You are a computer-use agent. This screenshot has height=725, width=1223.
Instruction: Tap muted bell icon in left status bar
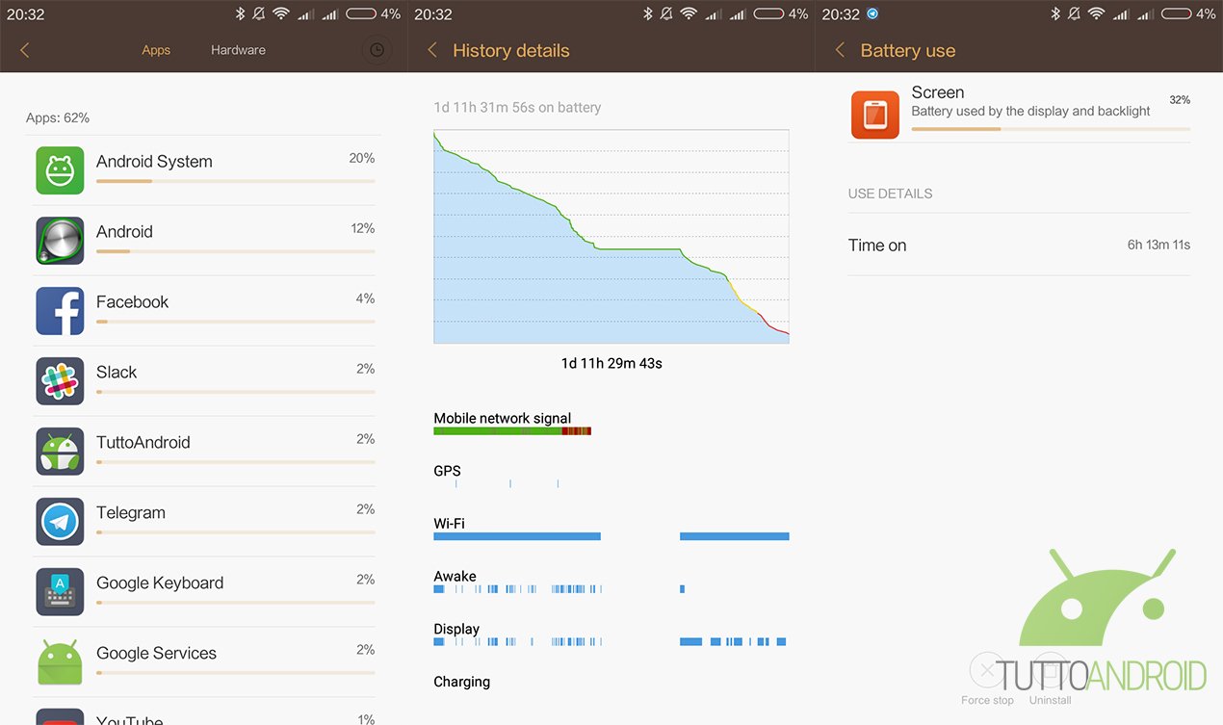(x=259, y=14)
